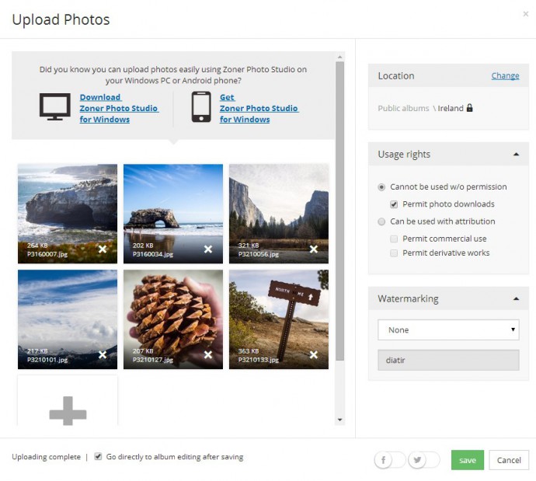The image size is (536, 481).
Task: Remove the pine cone photo P3210127.jpg
Action: (x=208, y=355)
